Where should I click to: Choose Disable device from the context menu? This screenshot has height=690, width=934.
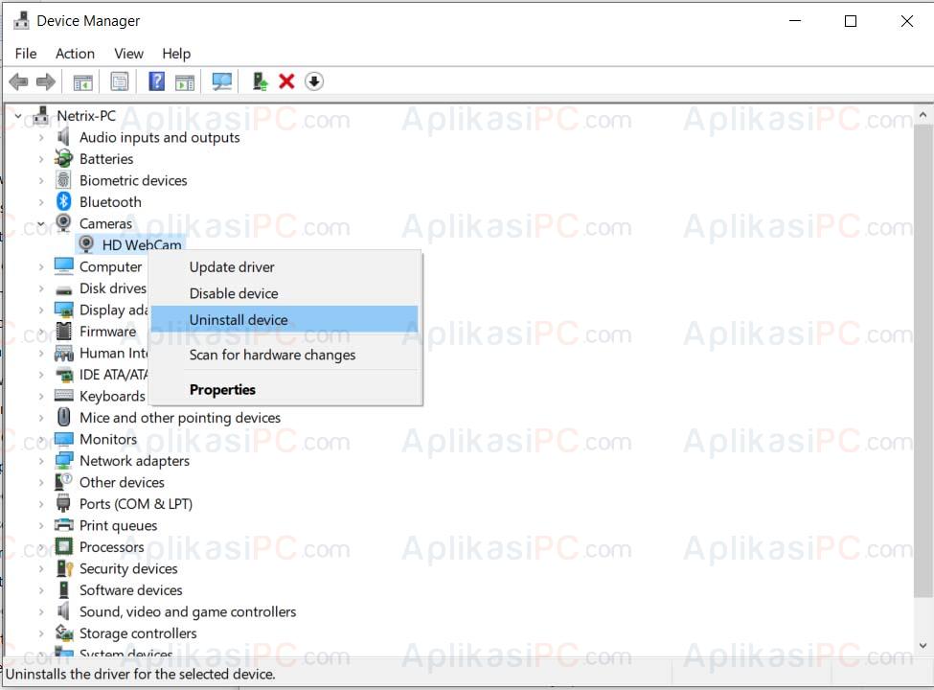click(285, 293)
